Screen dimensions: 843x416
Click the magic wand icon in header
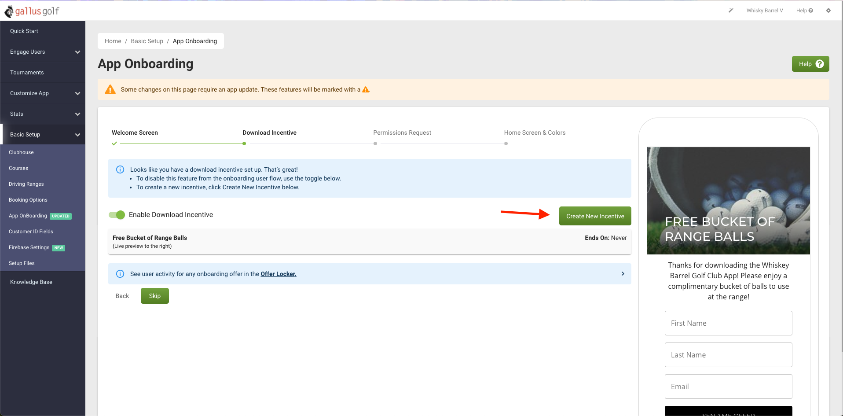click(x=731, y=11)
